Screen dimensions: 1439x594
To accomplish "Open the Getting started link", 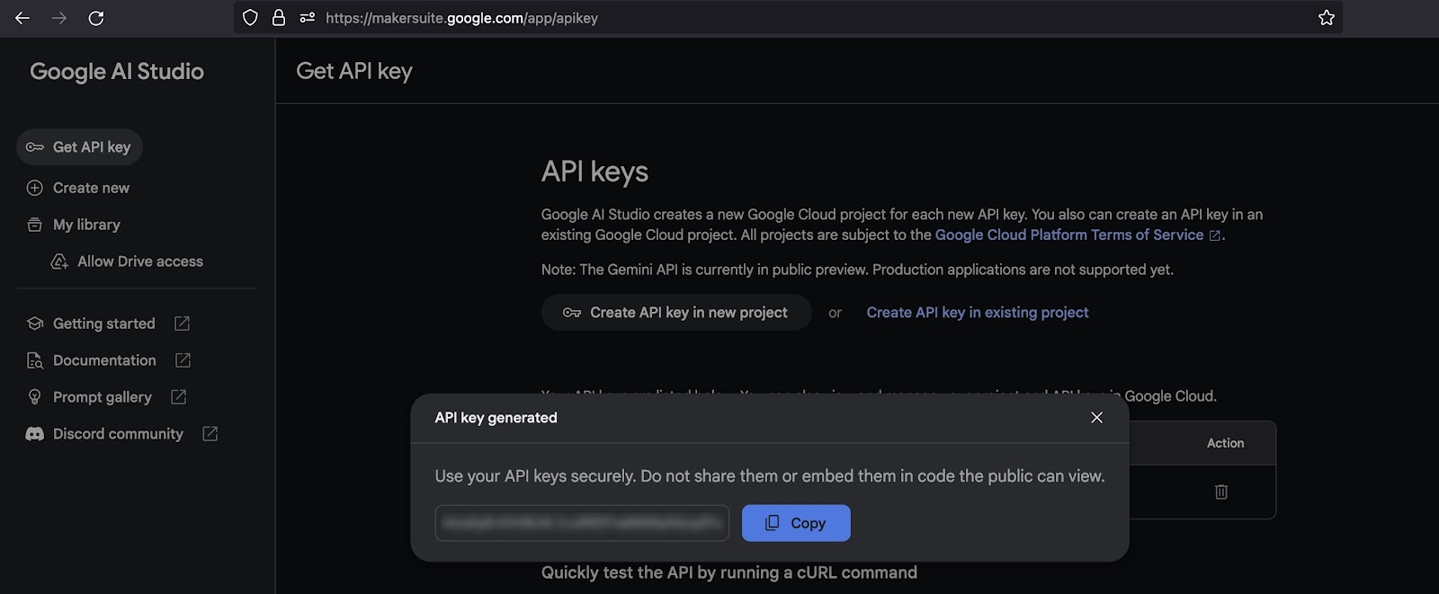I will tap(103, 324).
